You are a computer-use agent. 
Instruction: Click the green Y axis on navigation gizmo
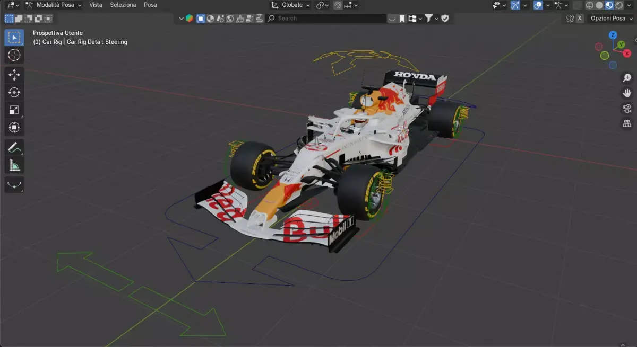[621, 45]
